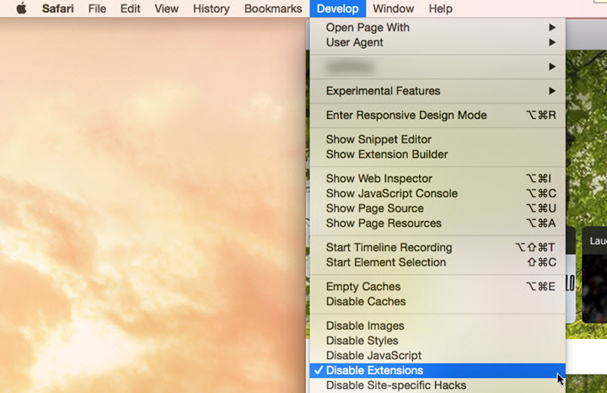
Task: Expand the Experimental Features submenu
Action: pos(383,91)
